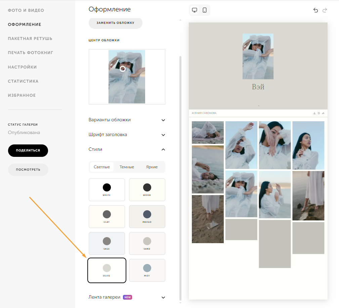Select the Sand style swatch
This screenshot has height=308, width=339.
147,244
